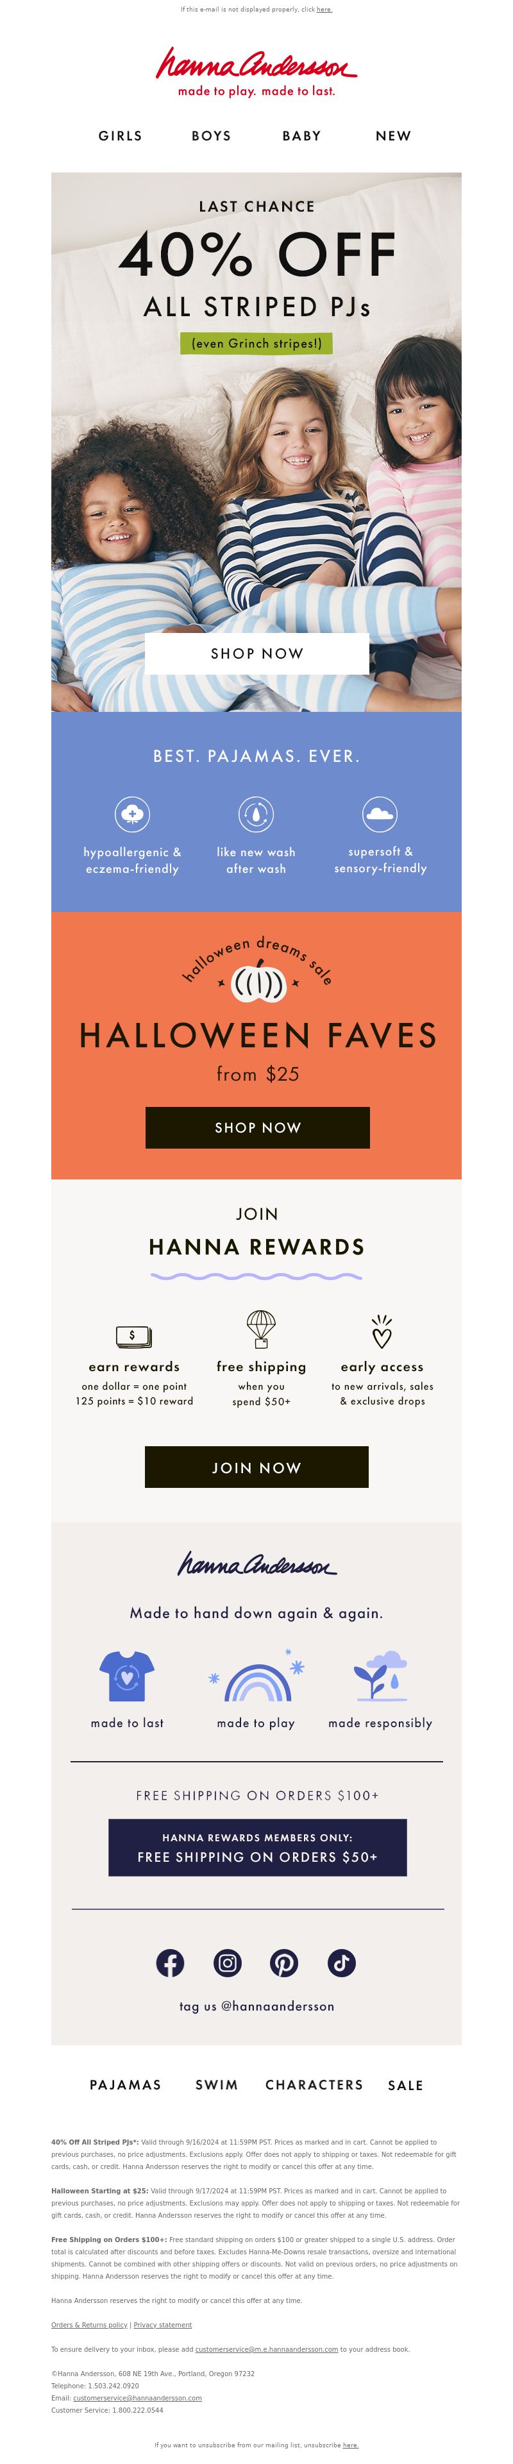
Task: Open the Privacy statement link
Action: click(163, 2325)
